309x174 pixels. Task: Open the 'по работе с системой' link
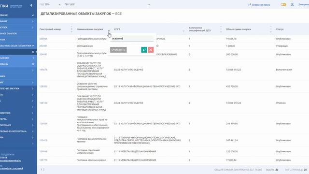12,168
